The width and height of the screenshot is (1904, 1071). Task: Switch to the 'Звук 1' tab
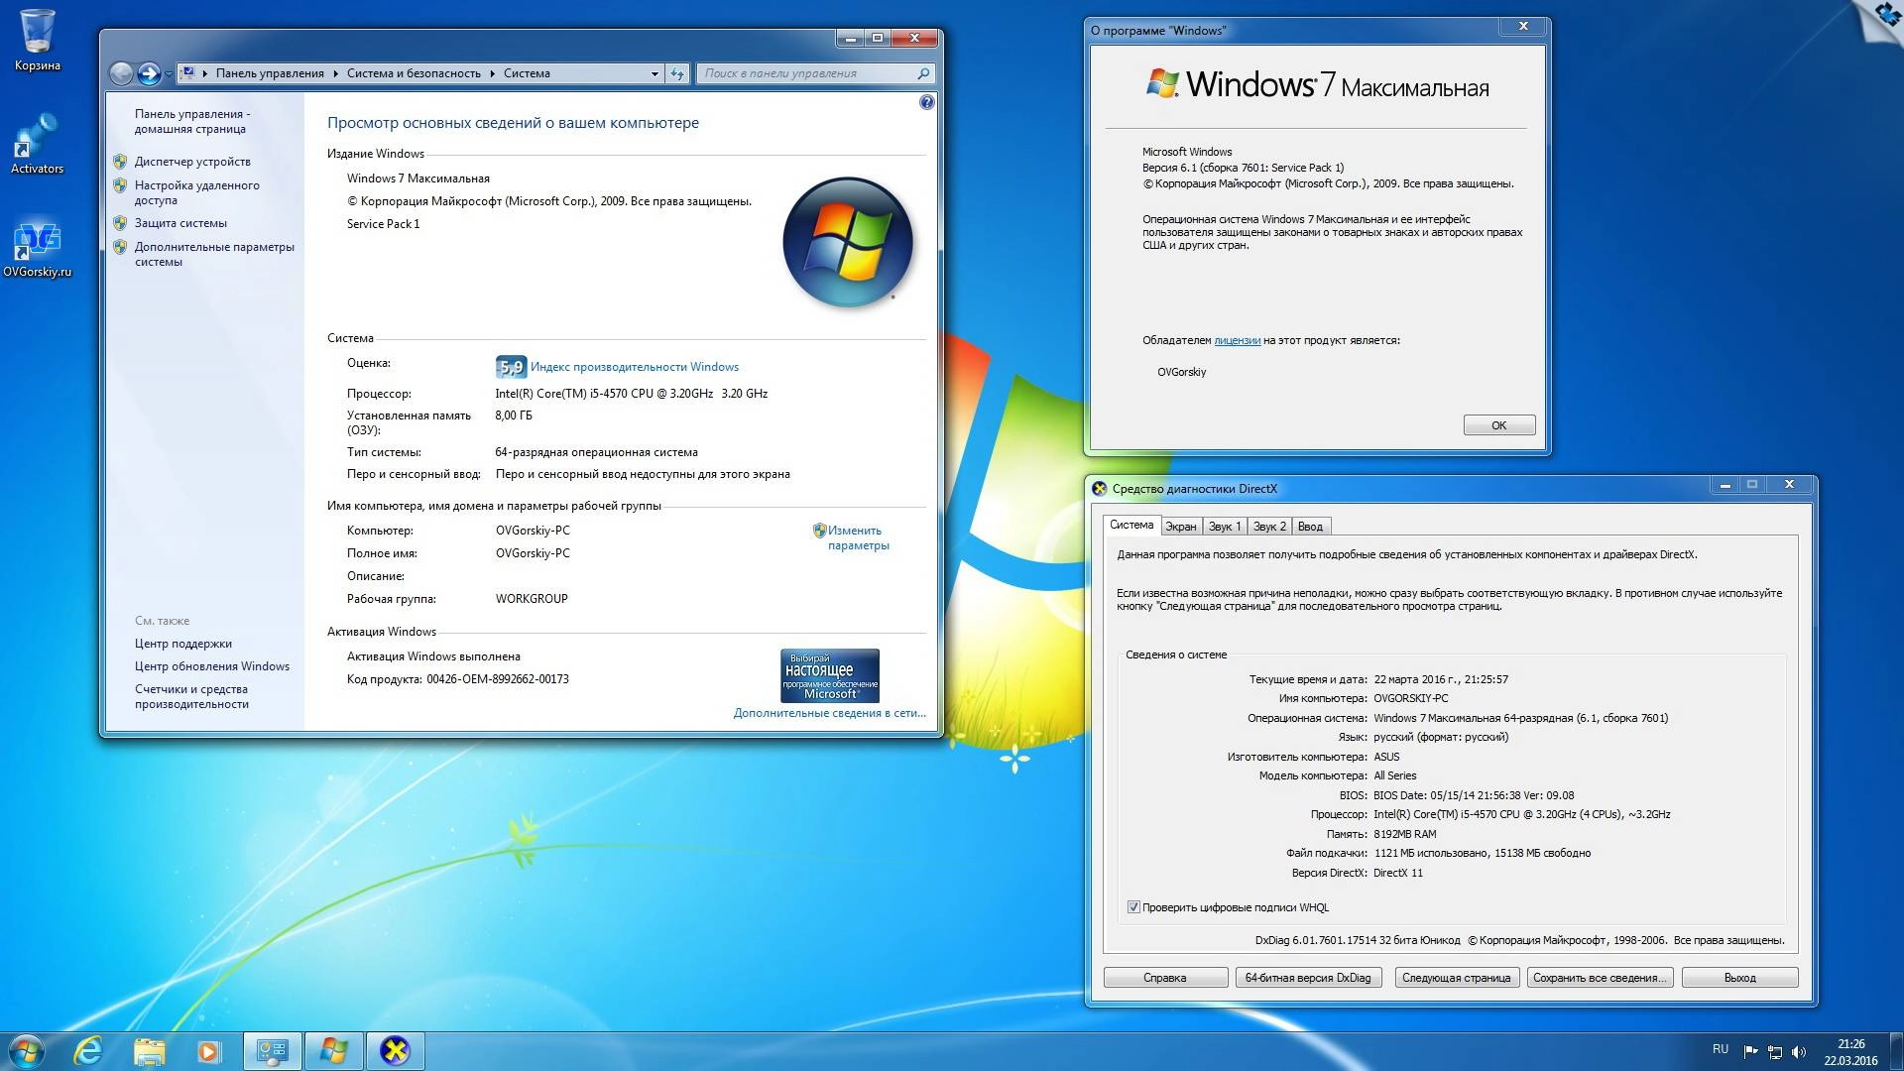click(1225, 527)
